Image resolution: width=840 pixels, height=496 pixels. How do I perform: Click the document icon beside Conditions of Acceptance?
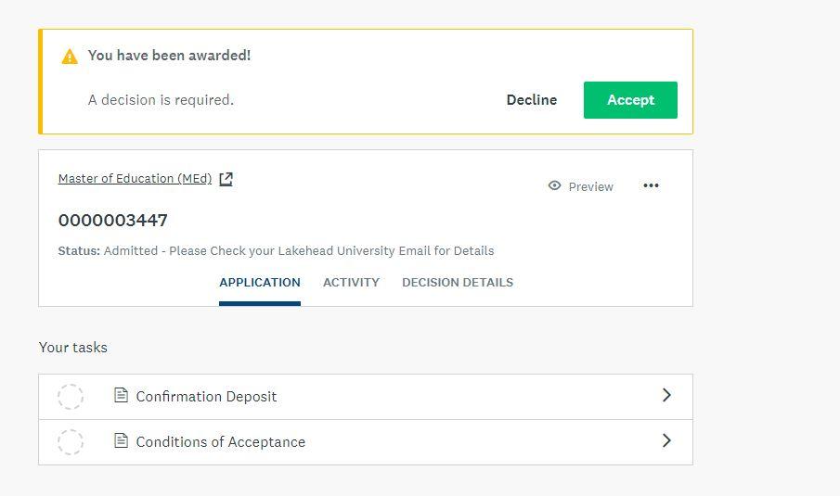coord(121,441)
